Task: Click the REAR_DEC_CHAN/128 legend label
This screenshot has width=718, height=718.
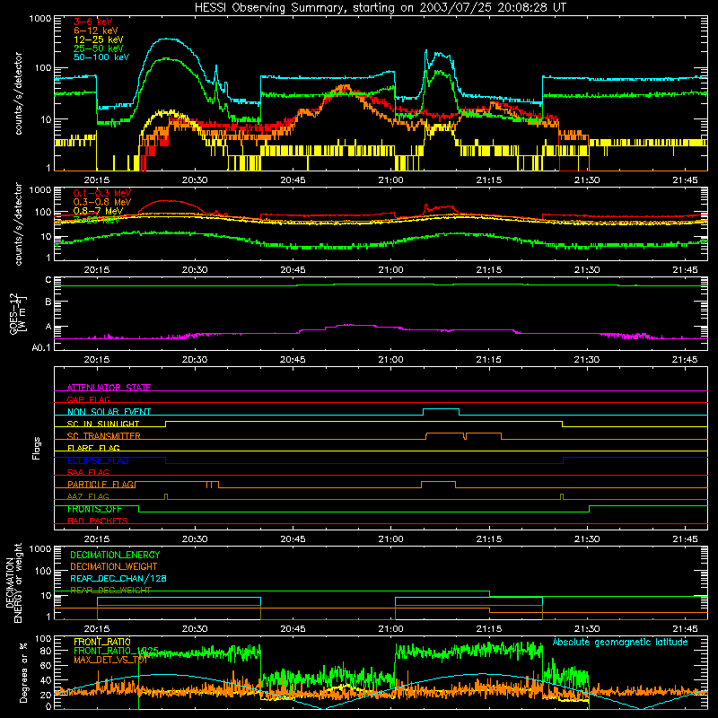Action: coord(118,578)
